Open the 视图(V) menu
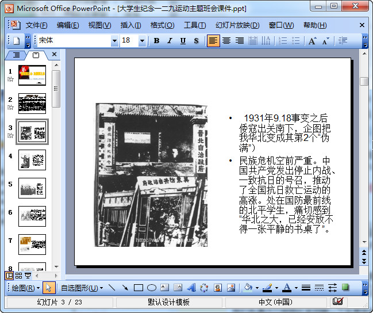 point(99,25)
